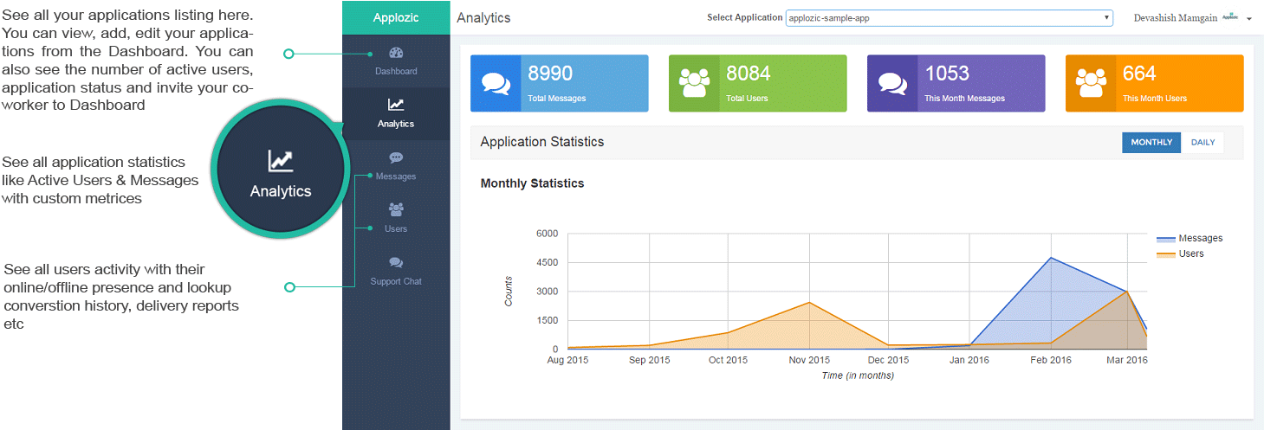This screenshot has width=1264, height=430.
Task: Click the large Analytics icon in green circle
Action: tap(280, 160)
